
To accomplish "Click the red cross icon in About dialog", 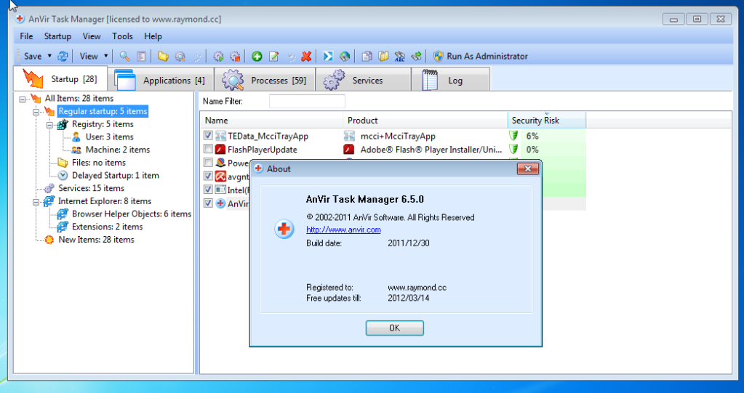I will click(284, 230).
